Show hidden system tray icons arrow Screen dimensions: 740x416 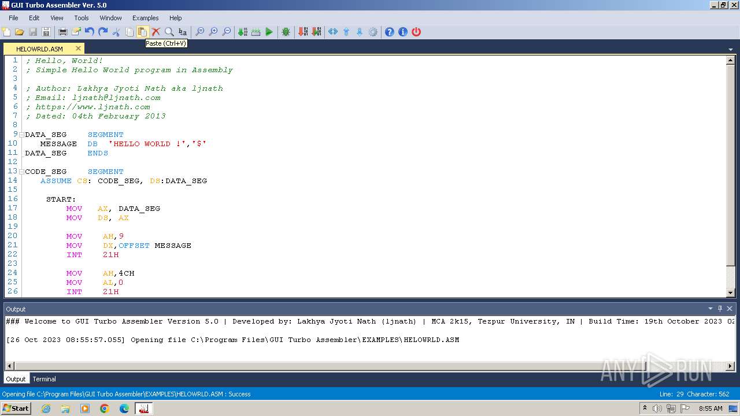[x=645, y=408]
